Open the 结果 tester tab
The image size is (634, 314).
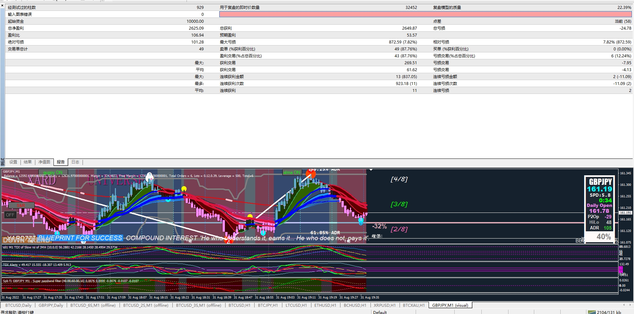pos(28,162)
